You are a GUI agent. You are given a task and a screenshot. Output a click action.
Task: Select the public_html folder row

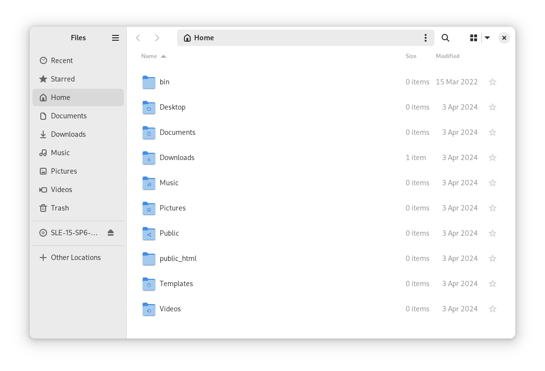[x=178, y=258]
